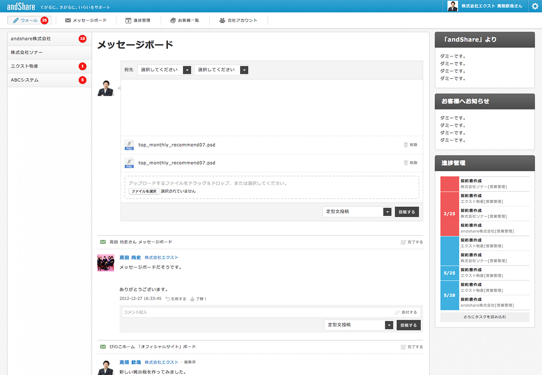The width and height of the screenshot is (542, 375).
Task: Click envelope icon beside びわこホーム board title
Action: click(x=103, y=347)
